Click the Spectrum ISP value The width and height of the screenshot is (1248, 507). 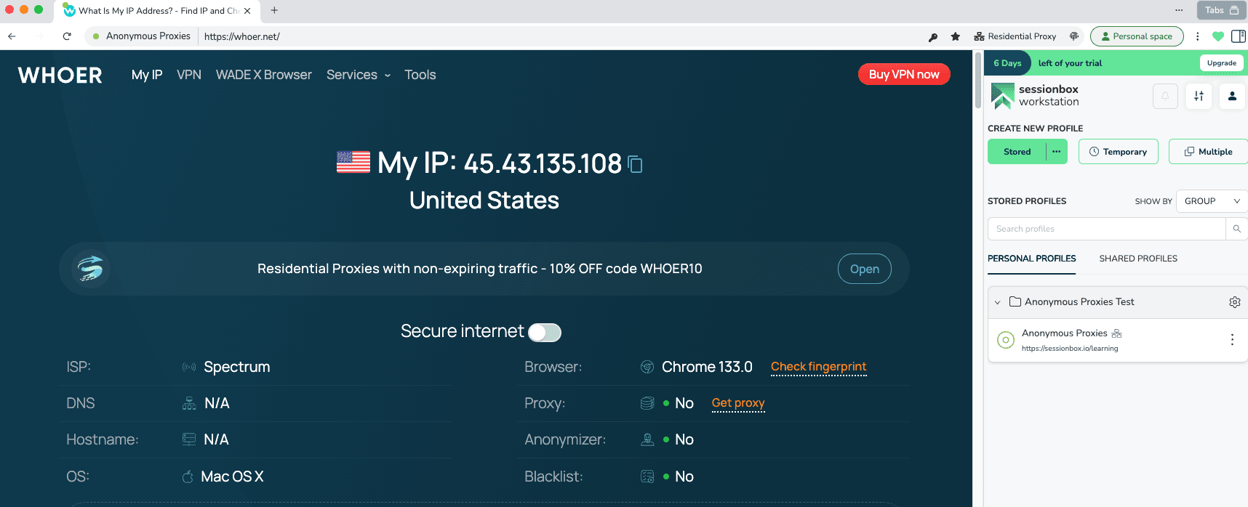pos(237,367)
